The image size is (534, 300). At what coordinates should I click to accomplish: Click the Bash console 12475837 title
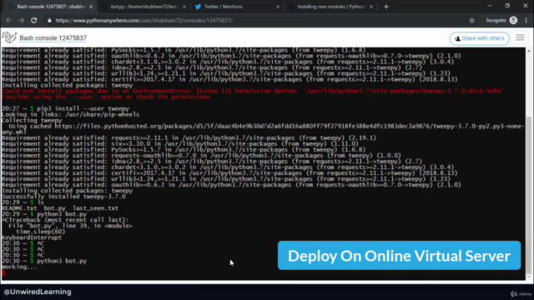coord(53,38)
